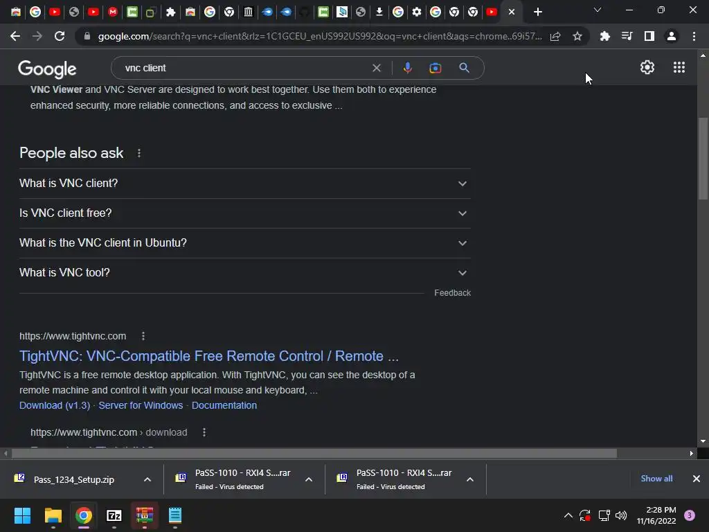Open the media controls icon in toolbar
The width and height of the screenshot is (709, 532).
click(627, 36)
